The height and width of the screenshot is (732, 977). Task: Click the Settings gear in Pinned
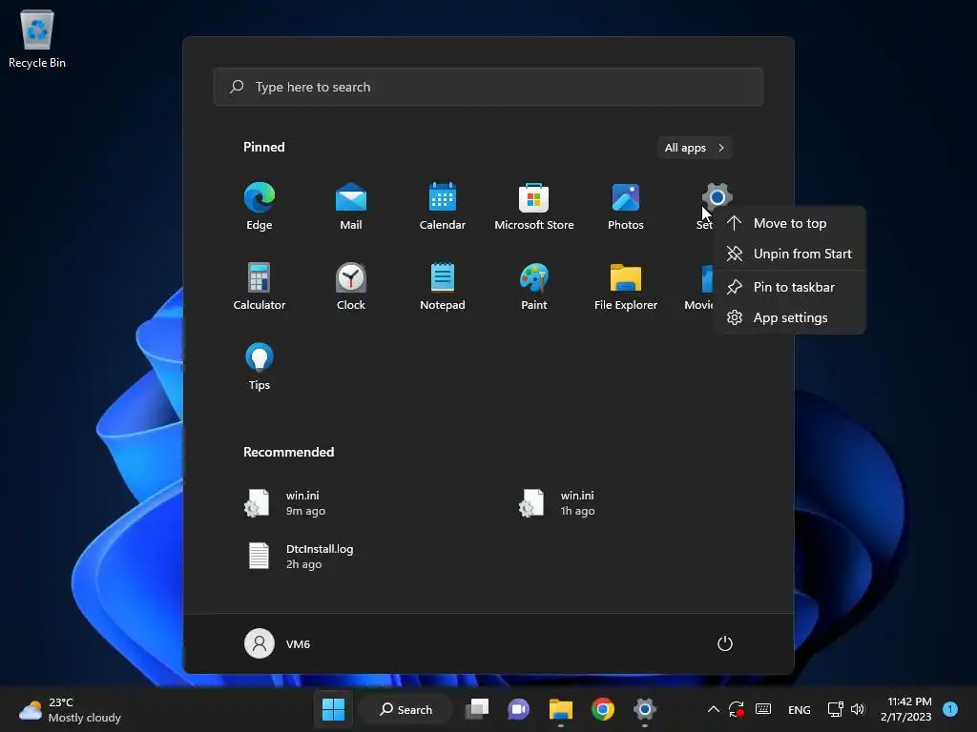pyautogui.click(x=717, y=197)
